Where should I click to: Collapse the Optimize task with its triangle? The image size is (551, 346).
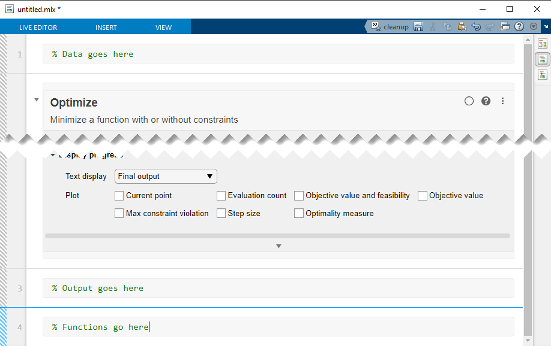[x=36, y=100]
